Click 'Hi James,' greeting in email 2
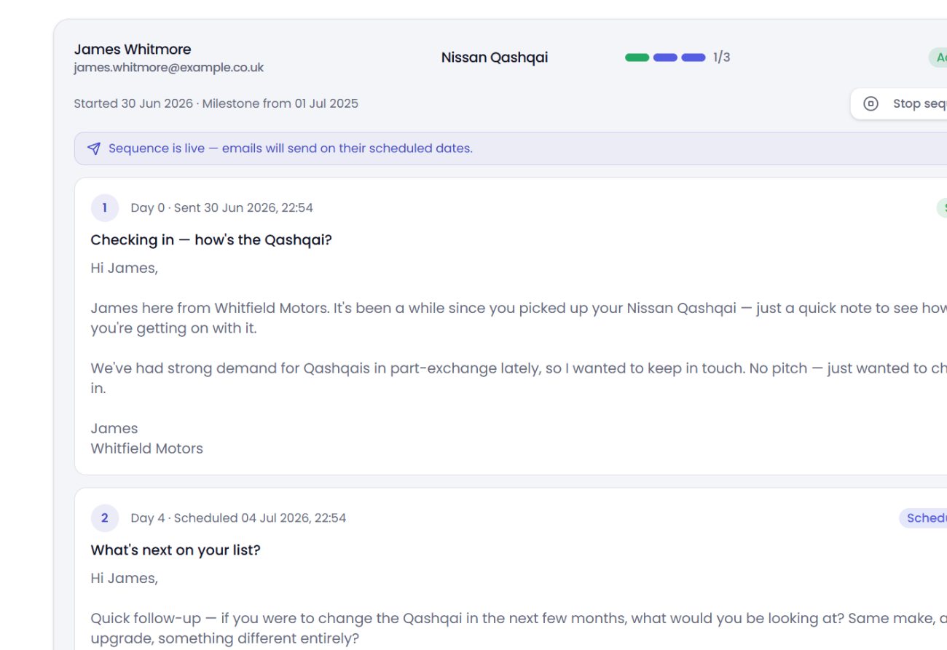The width and height of the screenshot is (947, 650). [125, 578]
